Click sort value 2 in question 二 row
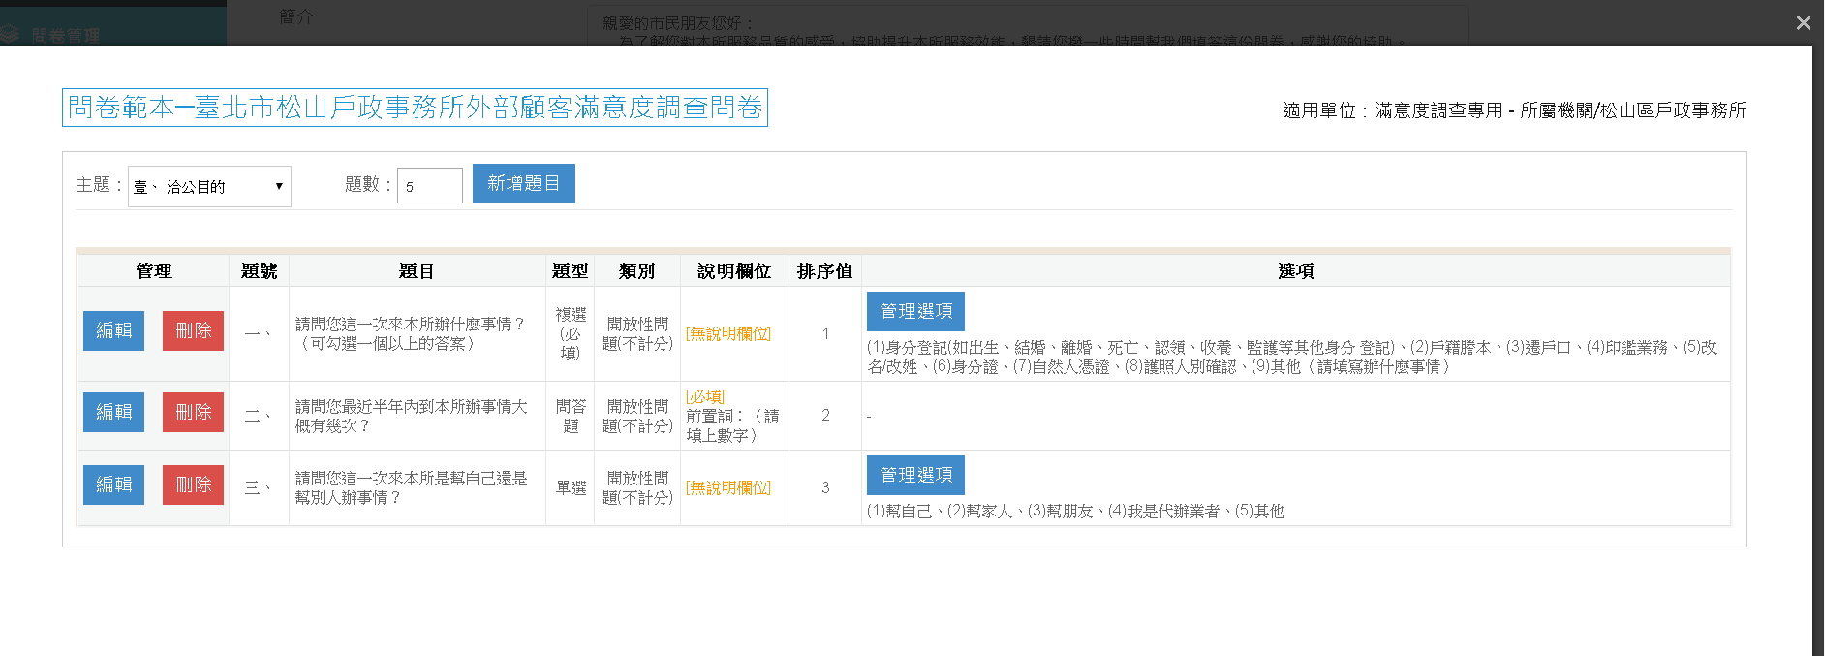Viewport: 1825px width, 656px height. point(825,416)
